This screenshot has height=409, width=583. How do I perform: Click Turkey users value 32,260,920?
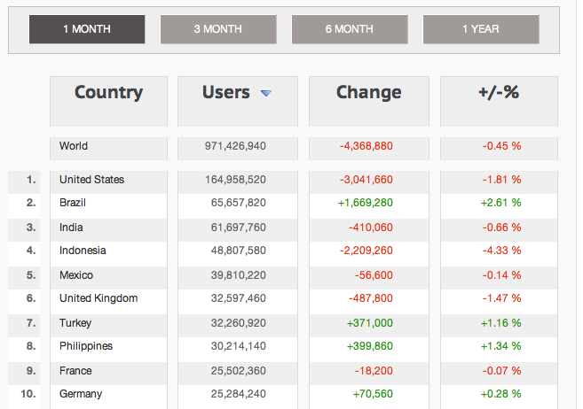click(x=239, y=323)
